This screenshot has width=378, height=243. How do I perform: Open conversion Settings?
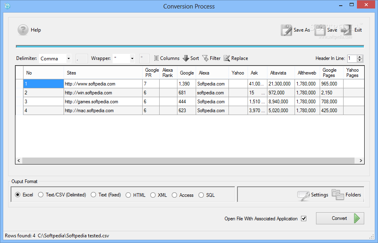313,195
